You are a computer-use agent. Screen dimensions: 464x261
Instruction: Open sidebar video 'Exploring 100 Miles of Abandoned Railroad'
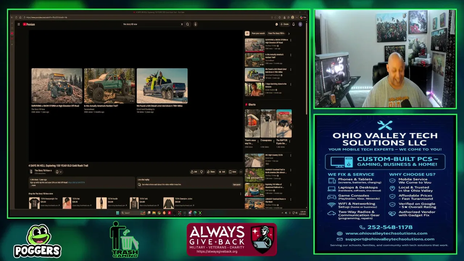tap(254, 190)
